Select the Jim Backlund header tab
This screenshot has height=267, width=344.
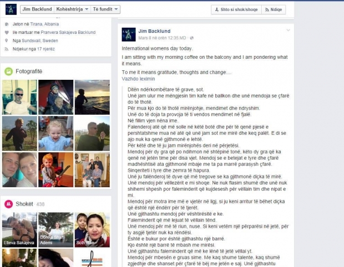pos(37,9)
